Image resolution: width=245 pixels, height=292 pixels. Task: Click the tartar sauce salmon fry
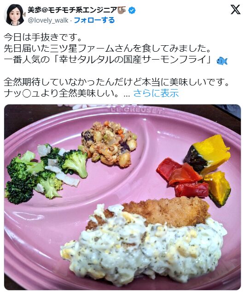(x=145, y=240)
